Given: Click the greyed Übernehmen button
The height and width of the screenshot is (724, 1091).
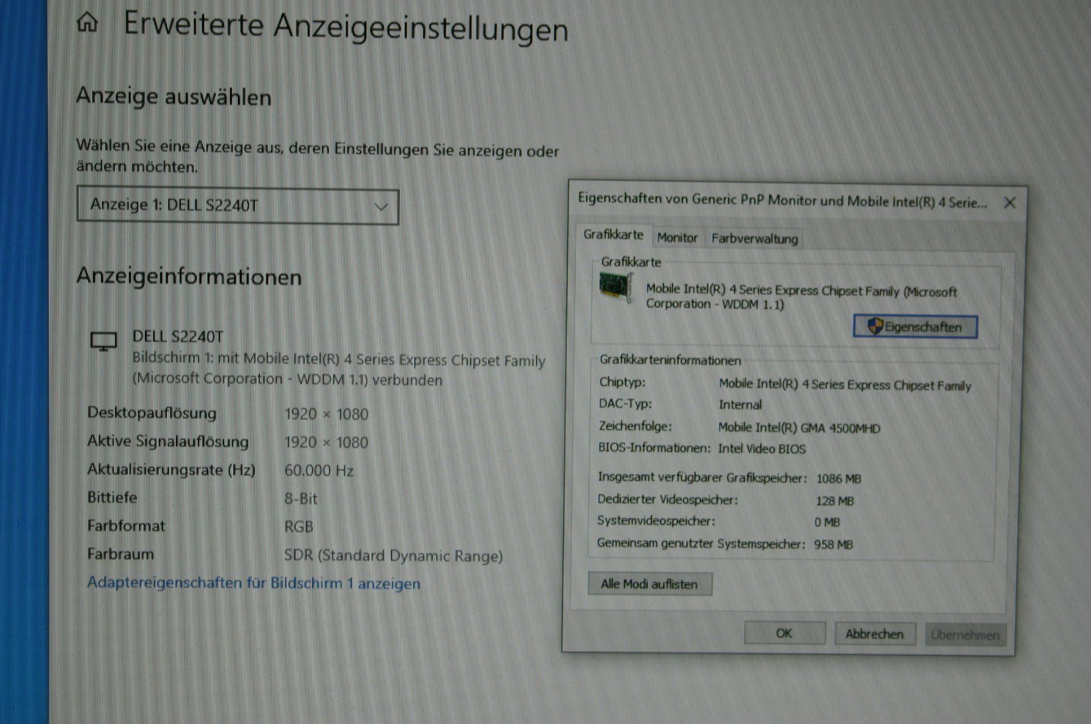Looking at the screenshot, I should pos(965,635).
